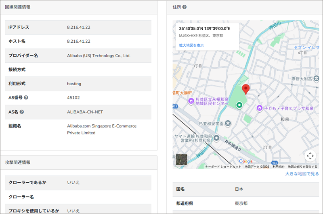Click the IP address value 8.216.41.22
Image resolution: width=323 pixels, height=214 pixels.
tap(78, 27)
